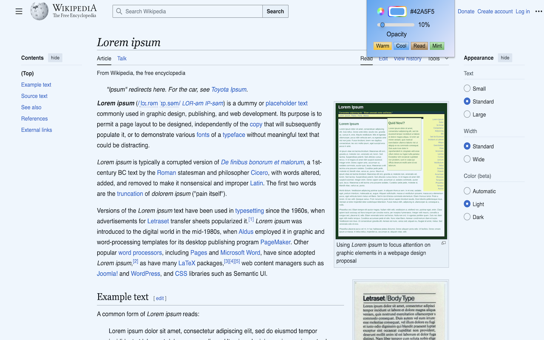This screenshot has height=340, width=544.
Task: Open the De finibus bonorum et malorum link
Action: pyautogui.click(x=262, y=162)
